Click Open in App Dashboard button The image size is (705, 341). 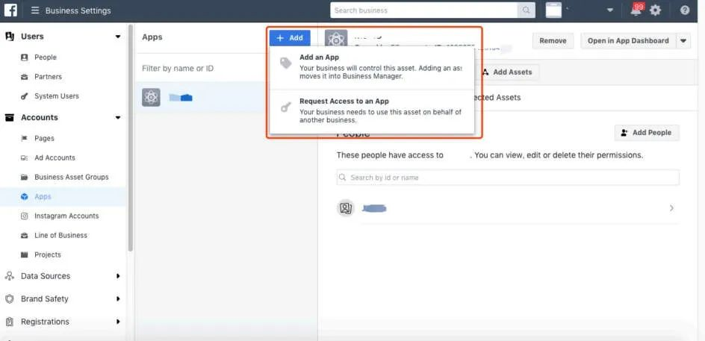[x=628, y=41]
